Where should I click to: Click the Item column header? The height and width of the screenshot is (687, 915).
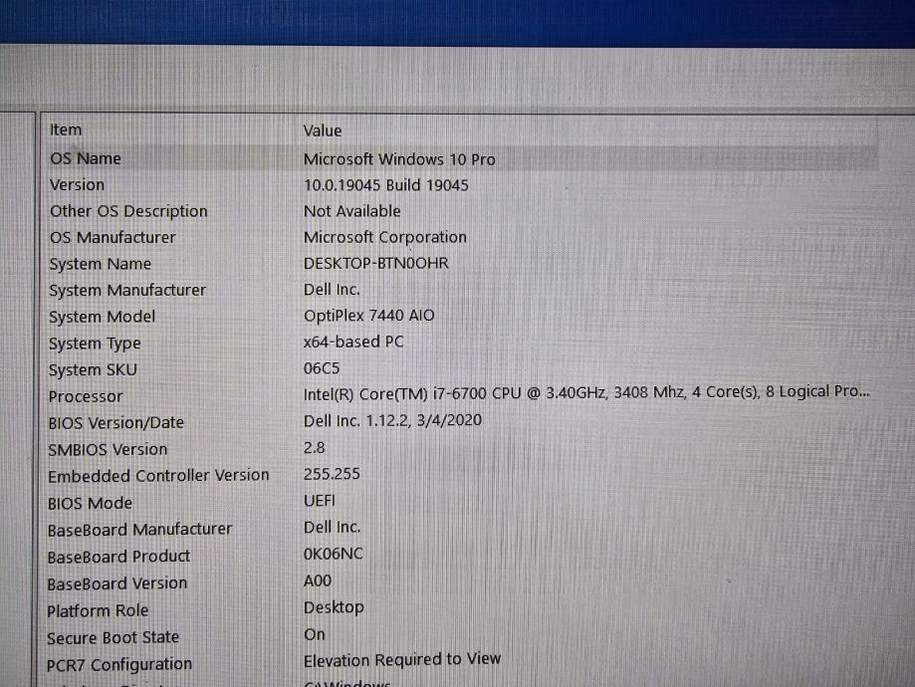click(x=66, y=129)
